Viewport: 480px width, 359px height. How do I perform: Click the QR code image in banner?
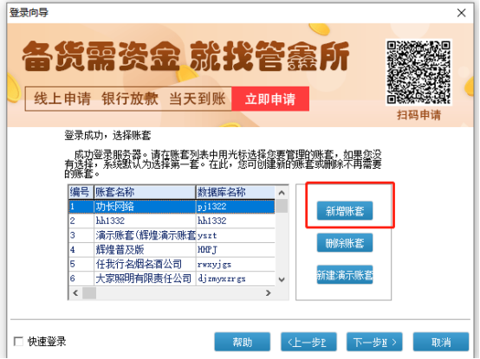[x=418, y=73]
